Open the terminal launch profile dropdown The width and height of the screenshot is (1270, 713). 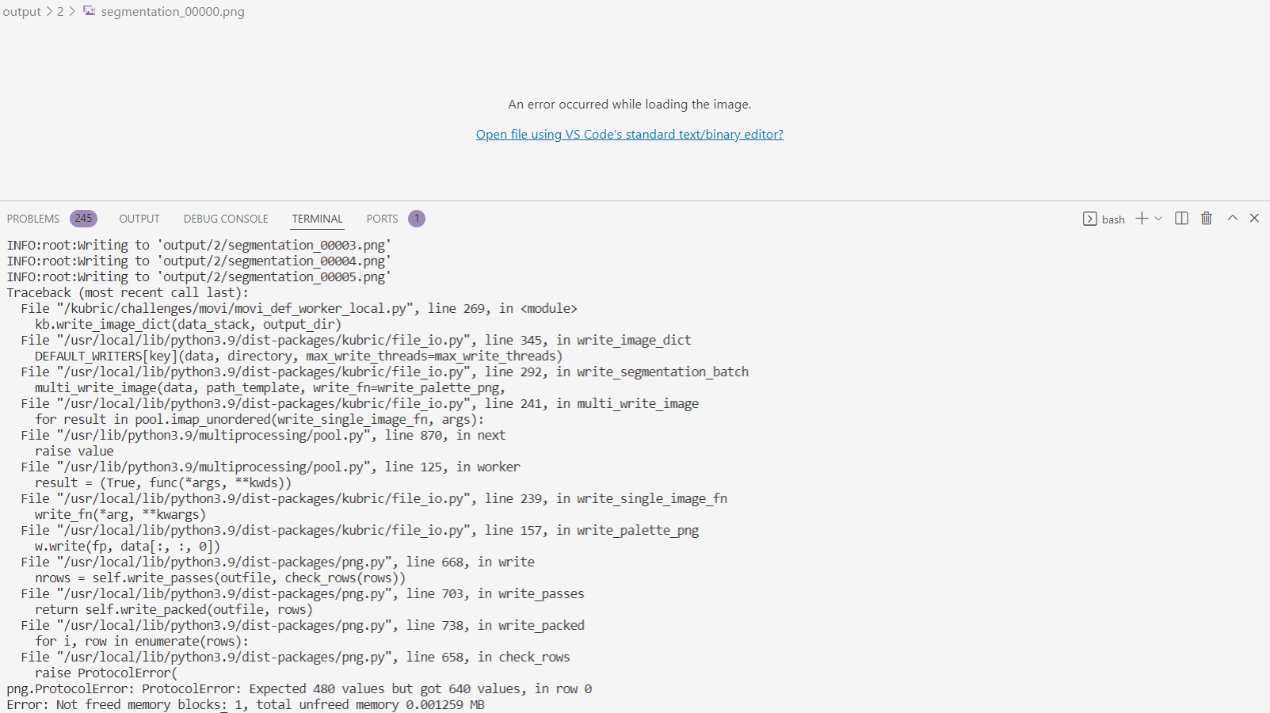click(x=1157, y=218)
